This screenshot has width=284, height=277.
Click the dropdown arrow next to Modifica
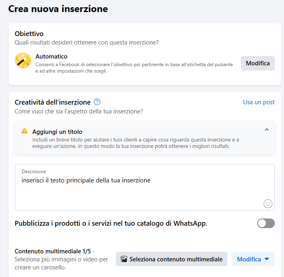click(267, 259)
